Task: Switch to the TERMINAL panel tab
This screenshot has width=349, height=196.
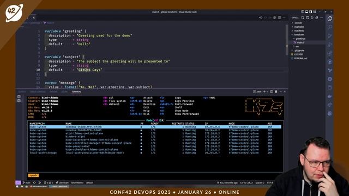Action: point(76,91)
